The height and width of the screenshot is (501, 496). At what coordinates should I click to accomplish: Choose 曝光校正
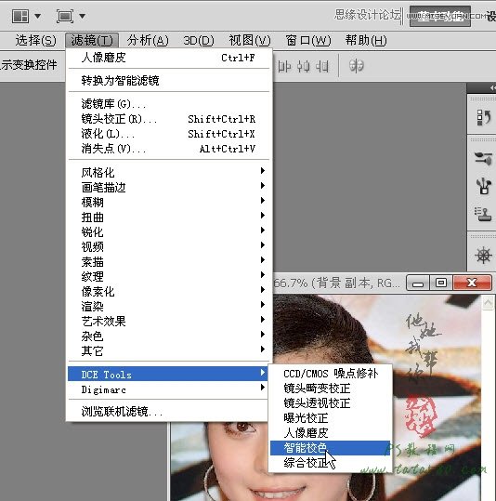pos(331,418)
